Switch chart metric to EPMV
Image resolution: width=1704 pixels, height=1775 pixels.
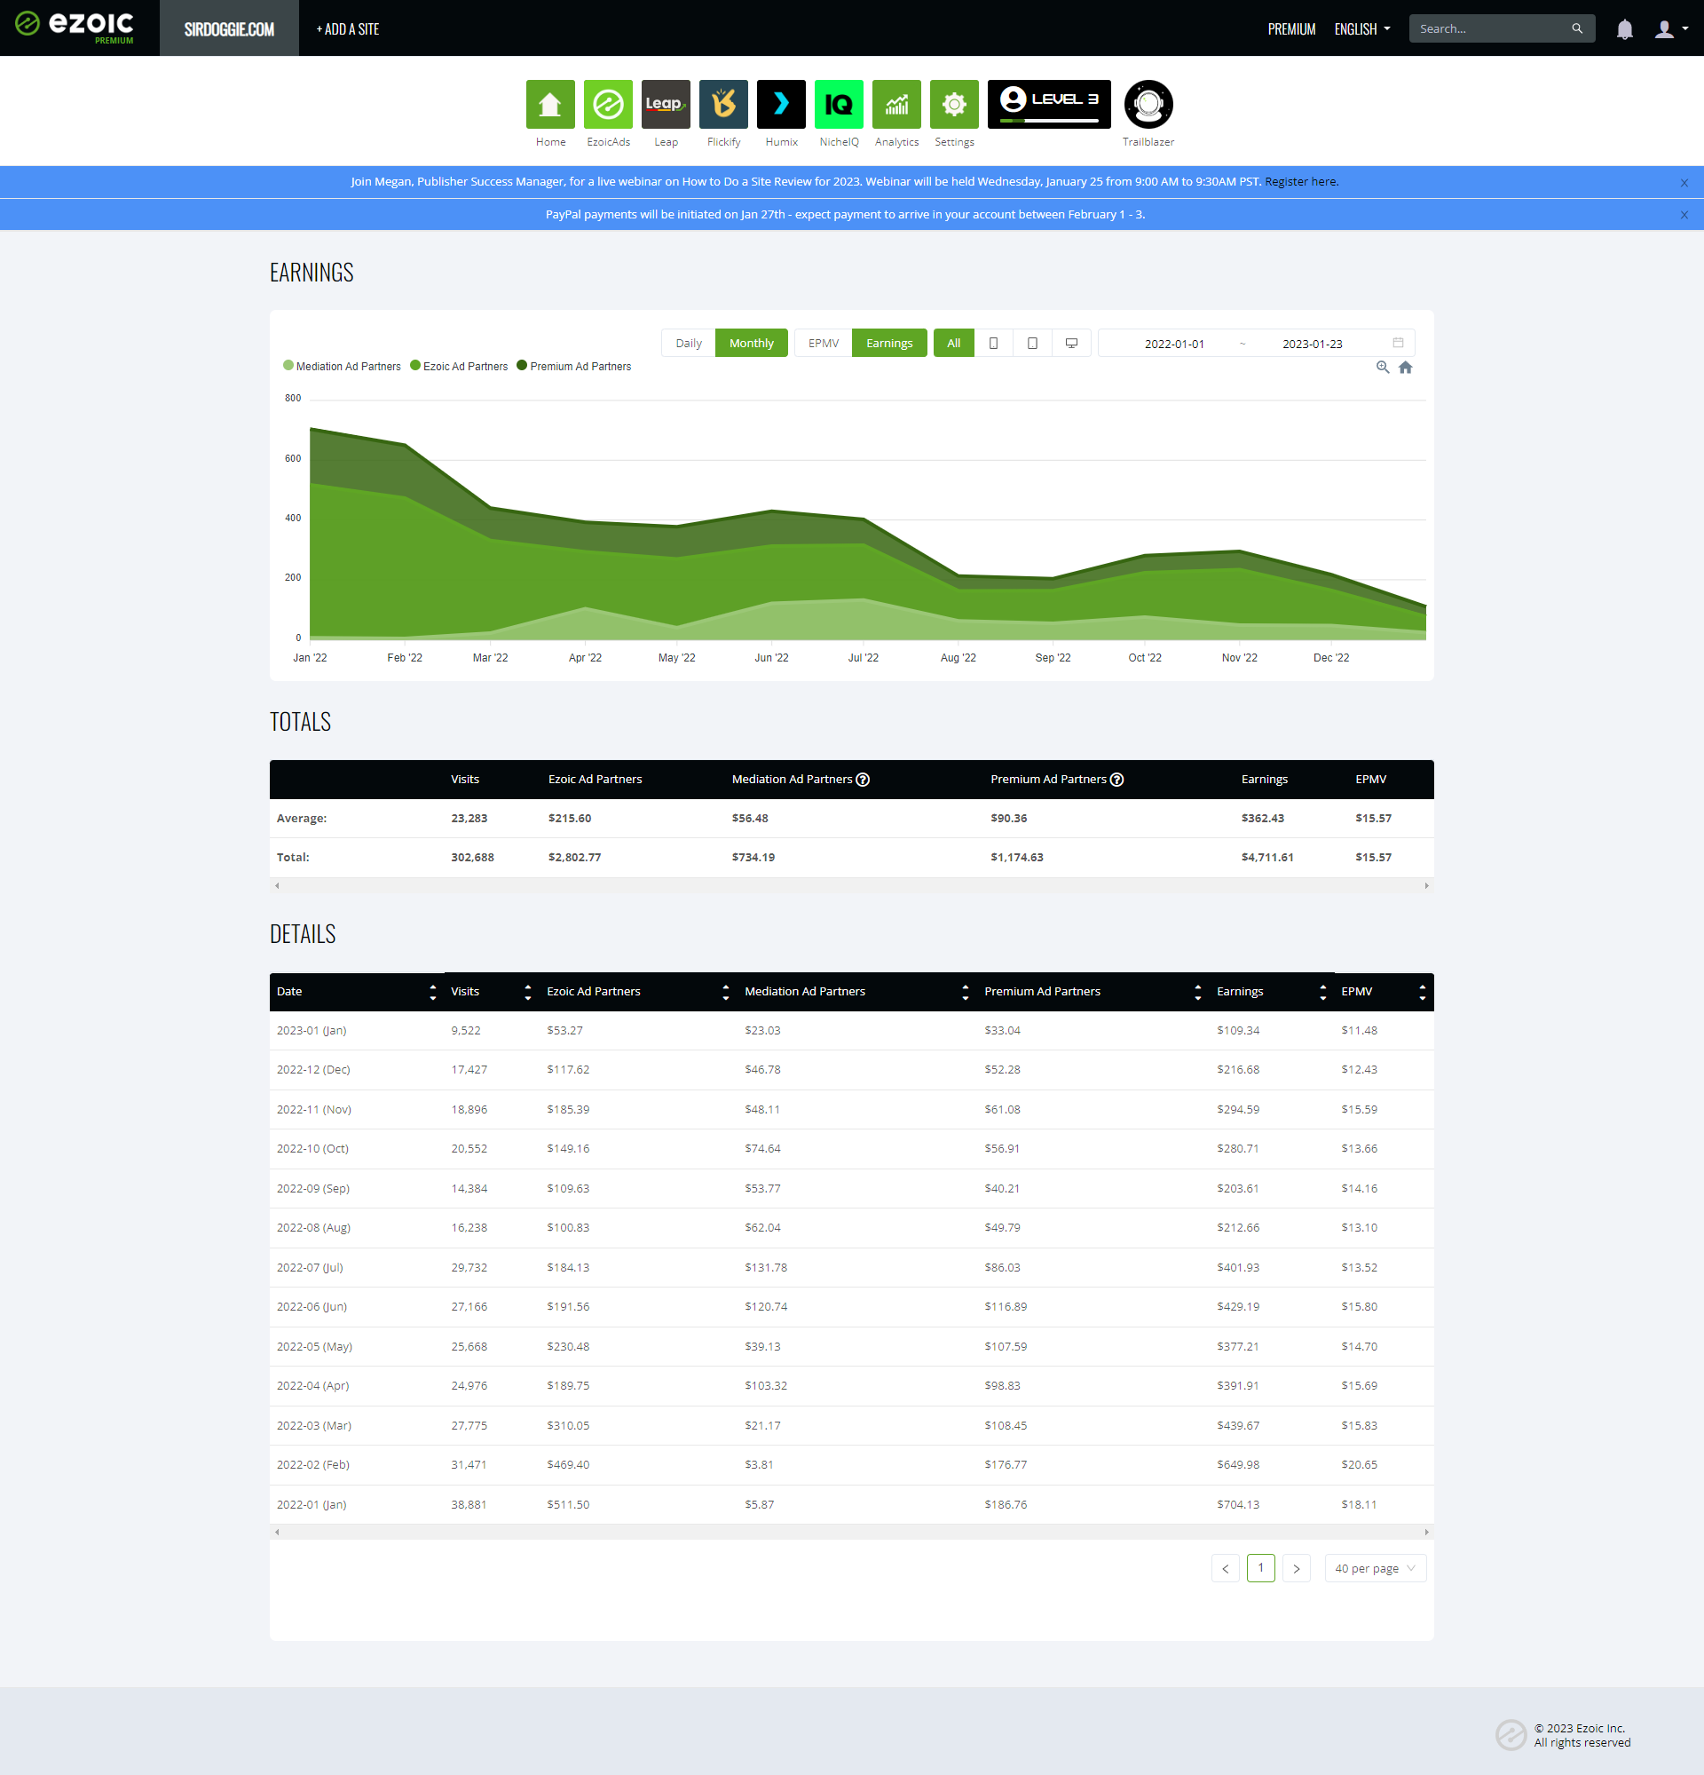click(x=824, y=344)
